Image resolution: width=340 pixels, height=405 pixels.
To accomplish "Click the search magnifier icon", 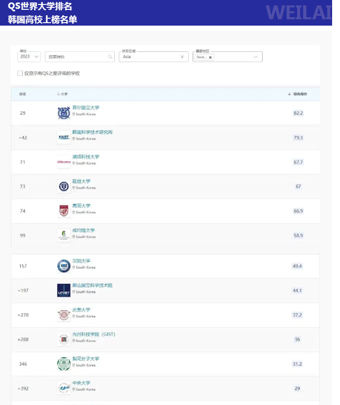I will pos(110,57).
